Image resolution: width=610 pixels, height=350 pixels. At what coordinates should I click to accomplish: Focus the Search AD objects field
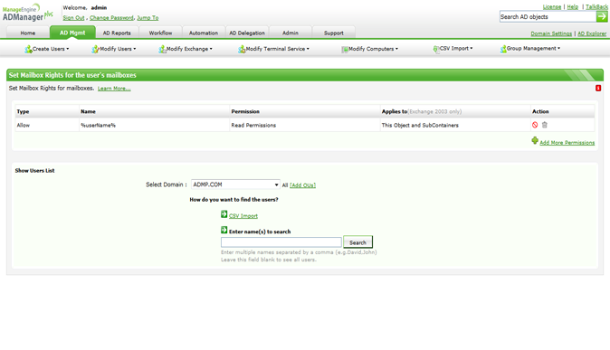pyautogui.click(x=548, y=16)
